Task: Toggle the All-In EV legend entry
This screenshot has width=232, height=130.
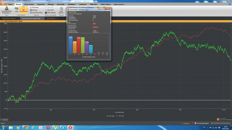Action: (x=120, y=116)
